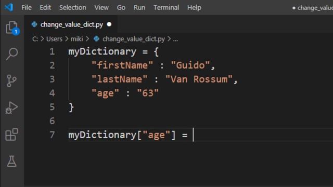Click the window title change_value text
The width and height of the screenshot is (333, 187).
[x=315, y=8]
